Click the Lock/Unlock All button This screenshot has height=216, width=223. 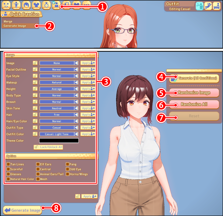click(48, 147)
